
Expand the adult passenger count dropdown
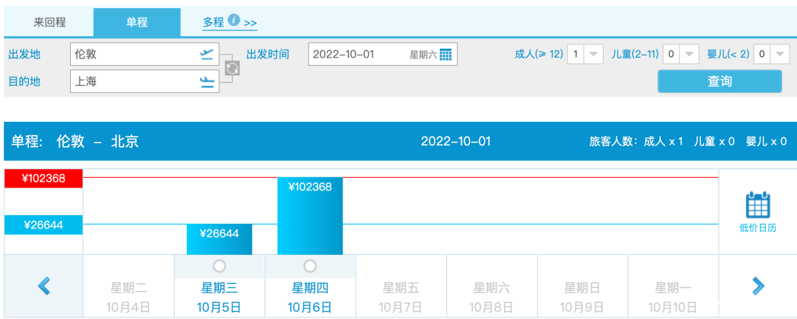[x=595, y=54]
